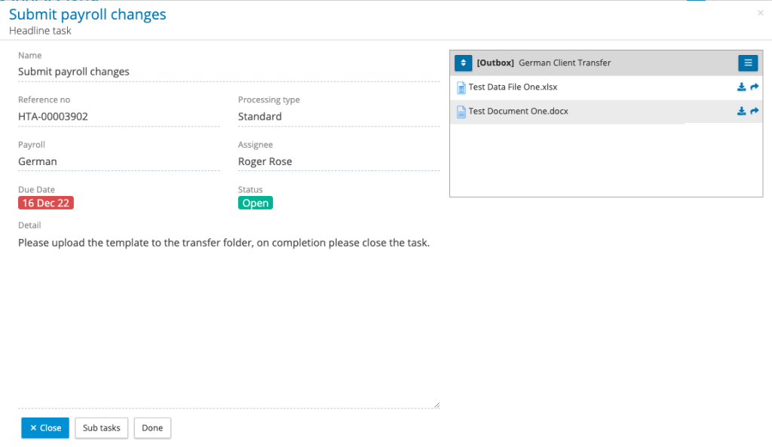
Task: Open Sub tasks
Action: [101, 427]
